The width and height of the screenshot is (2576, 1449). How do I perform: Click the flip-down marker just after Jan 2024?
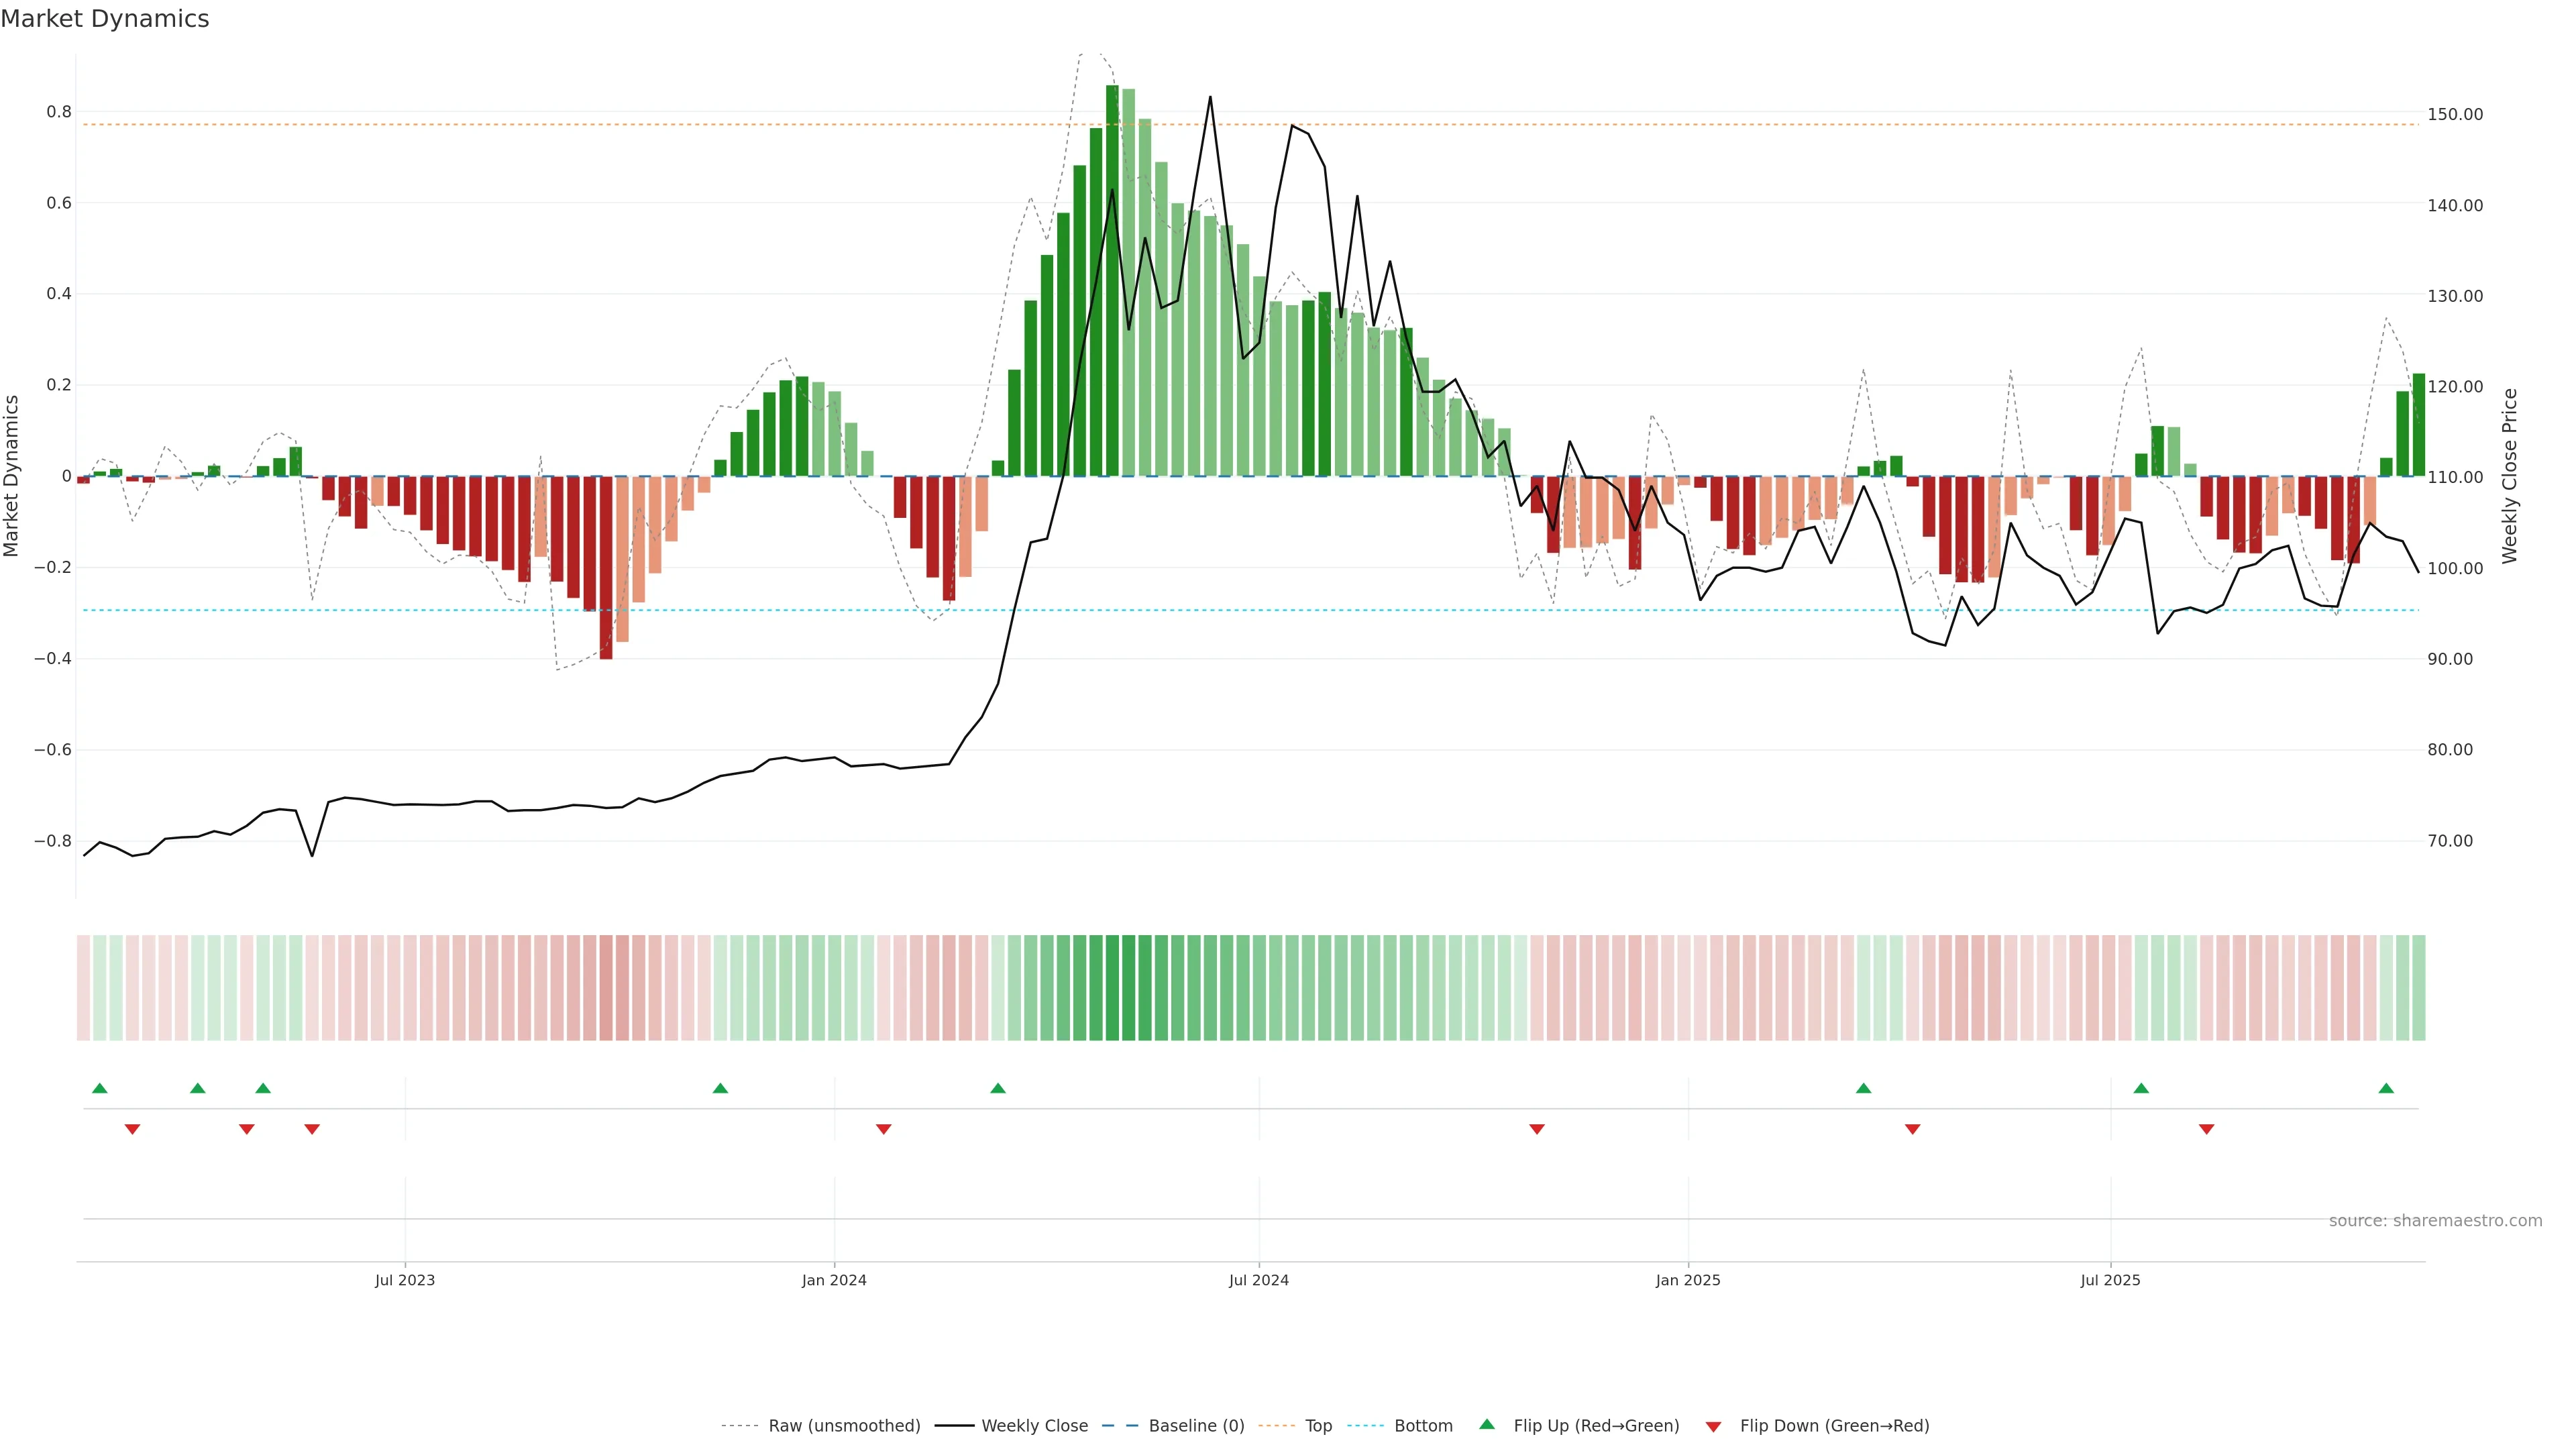(x=883, y=1129)
